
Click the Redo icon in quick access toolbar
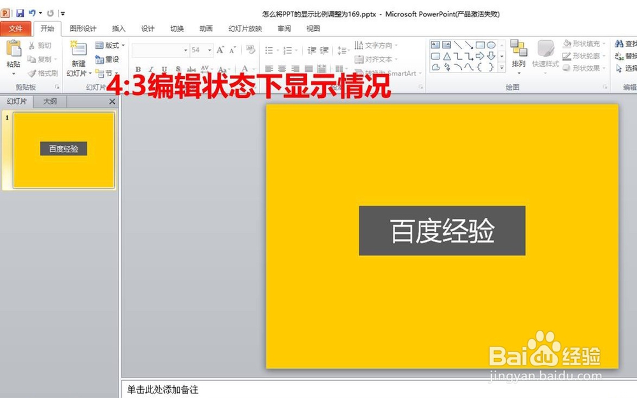click(x=50, y=13)
